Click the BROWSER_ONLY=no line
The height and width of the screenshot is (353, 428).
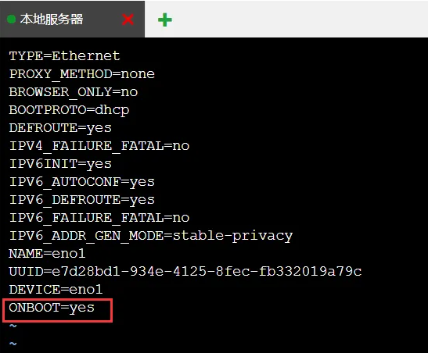[x=73, y=92]
